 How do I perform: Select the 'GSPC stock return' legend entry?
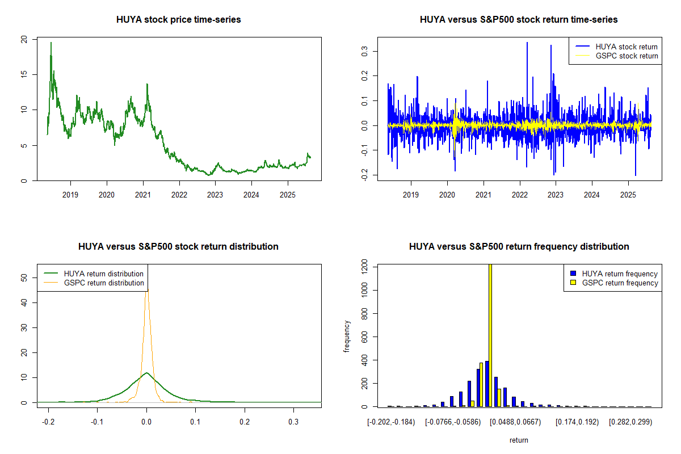627,56
